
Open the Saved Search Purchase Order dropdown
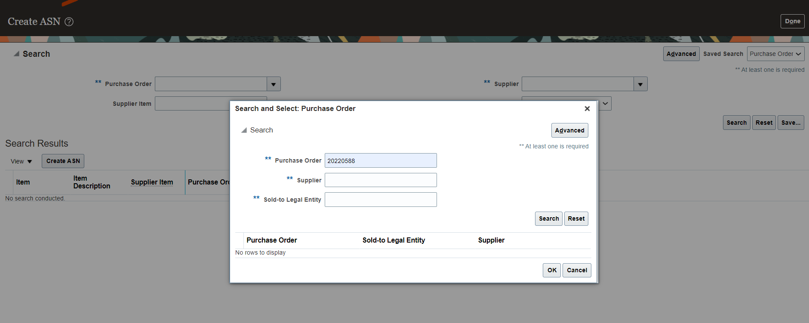(x=775, y=54)
